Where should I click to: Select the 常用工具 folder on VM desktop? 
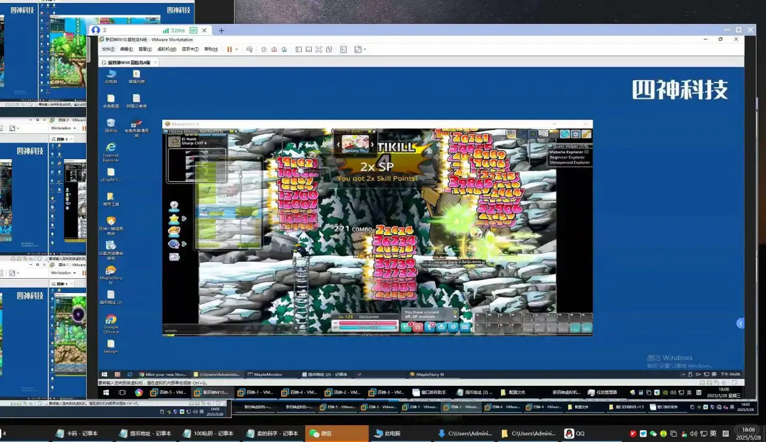111,199
